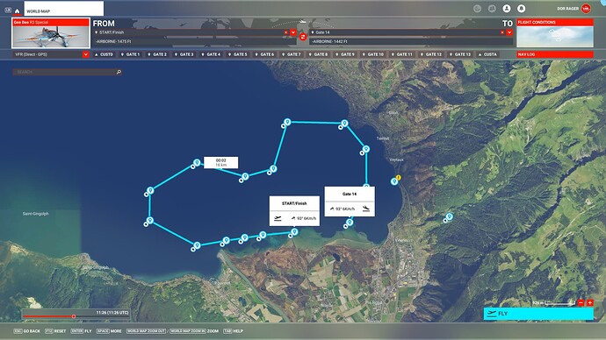Screen dimensions: 606x340
Task: Select the GATE 10 waypoint
Action: (x=373, y=54)
